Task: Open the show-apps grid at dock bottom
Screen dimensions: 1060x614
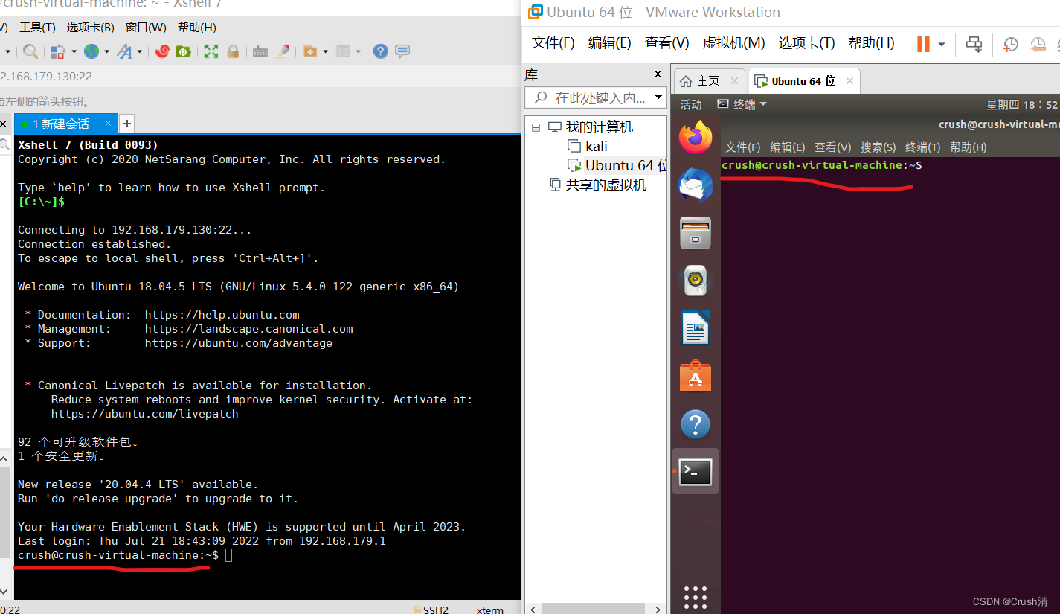Action: click(695, 597)
